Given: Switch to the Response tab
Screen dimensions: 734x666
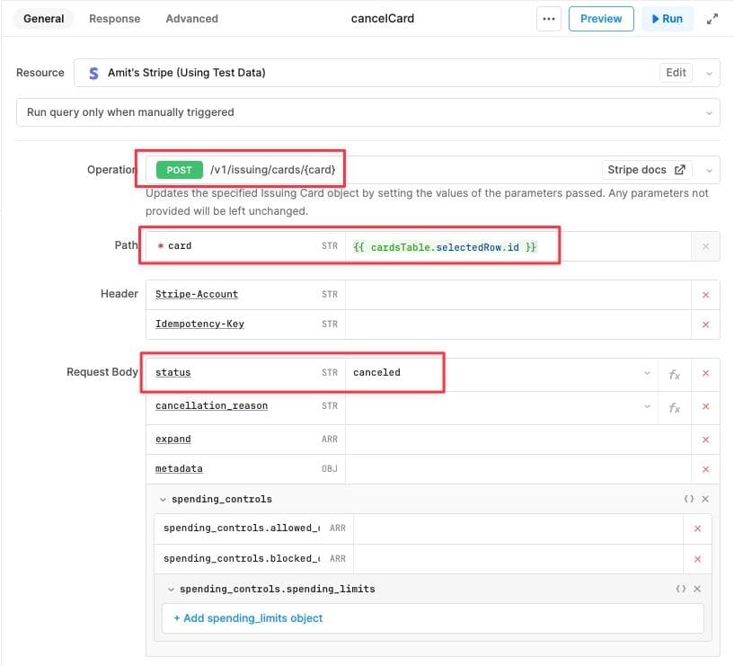Looking at the screenshot, I should [114, 18].
